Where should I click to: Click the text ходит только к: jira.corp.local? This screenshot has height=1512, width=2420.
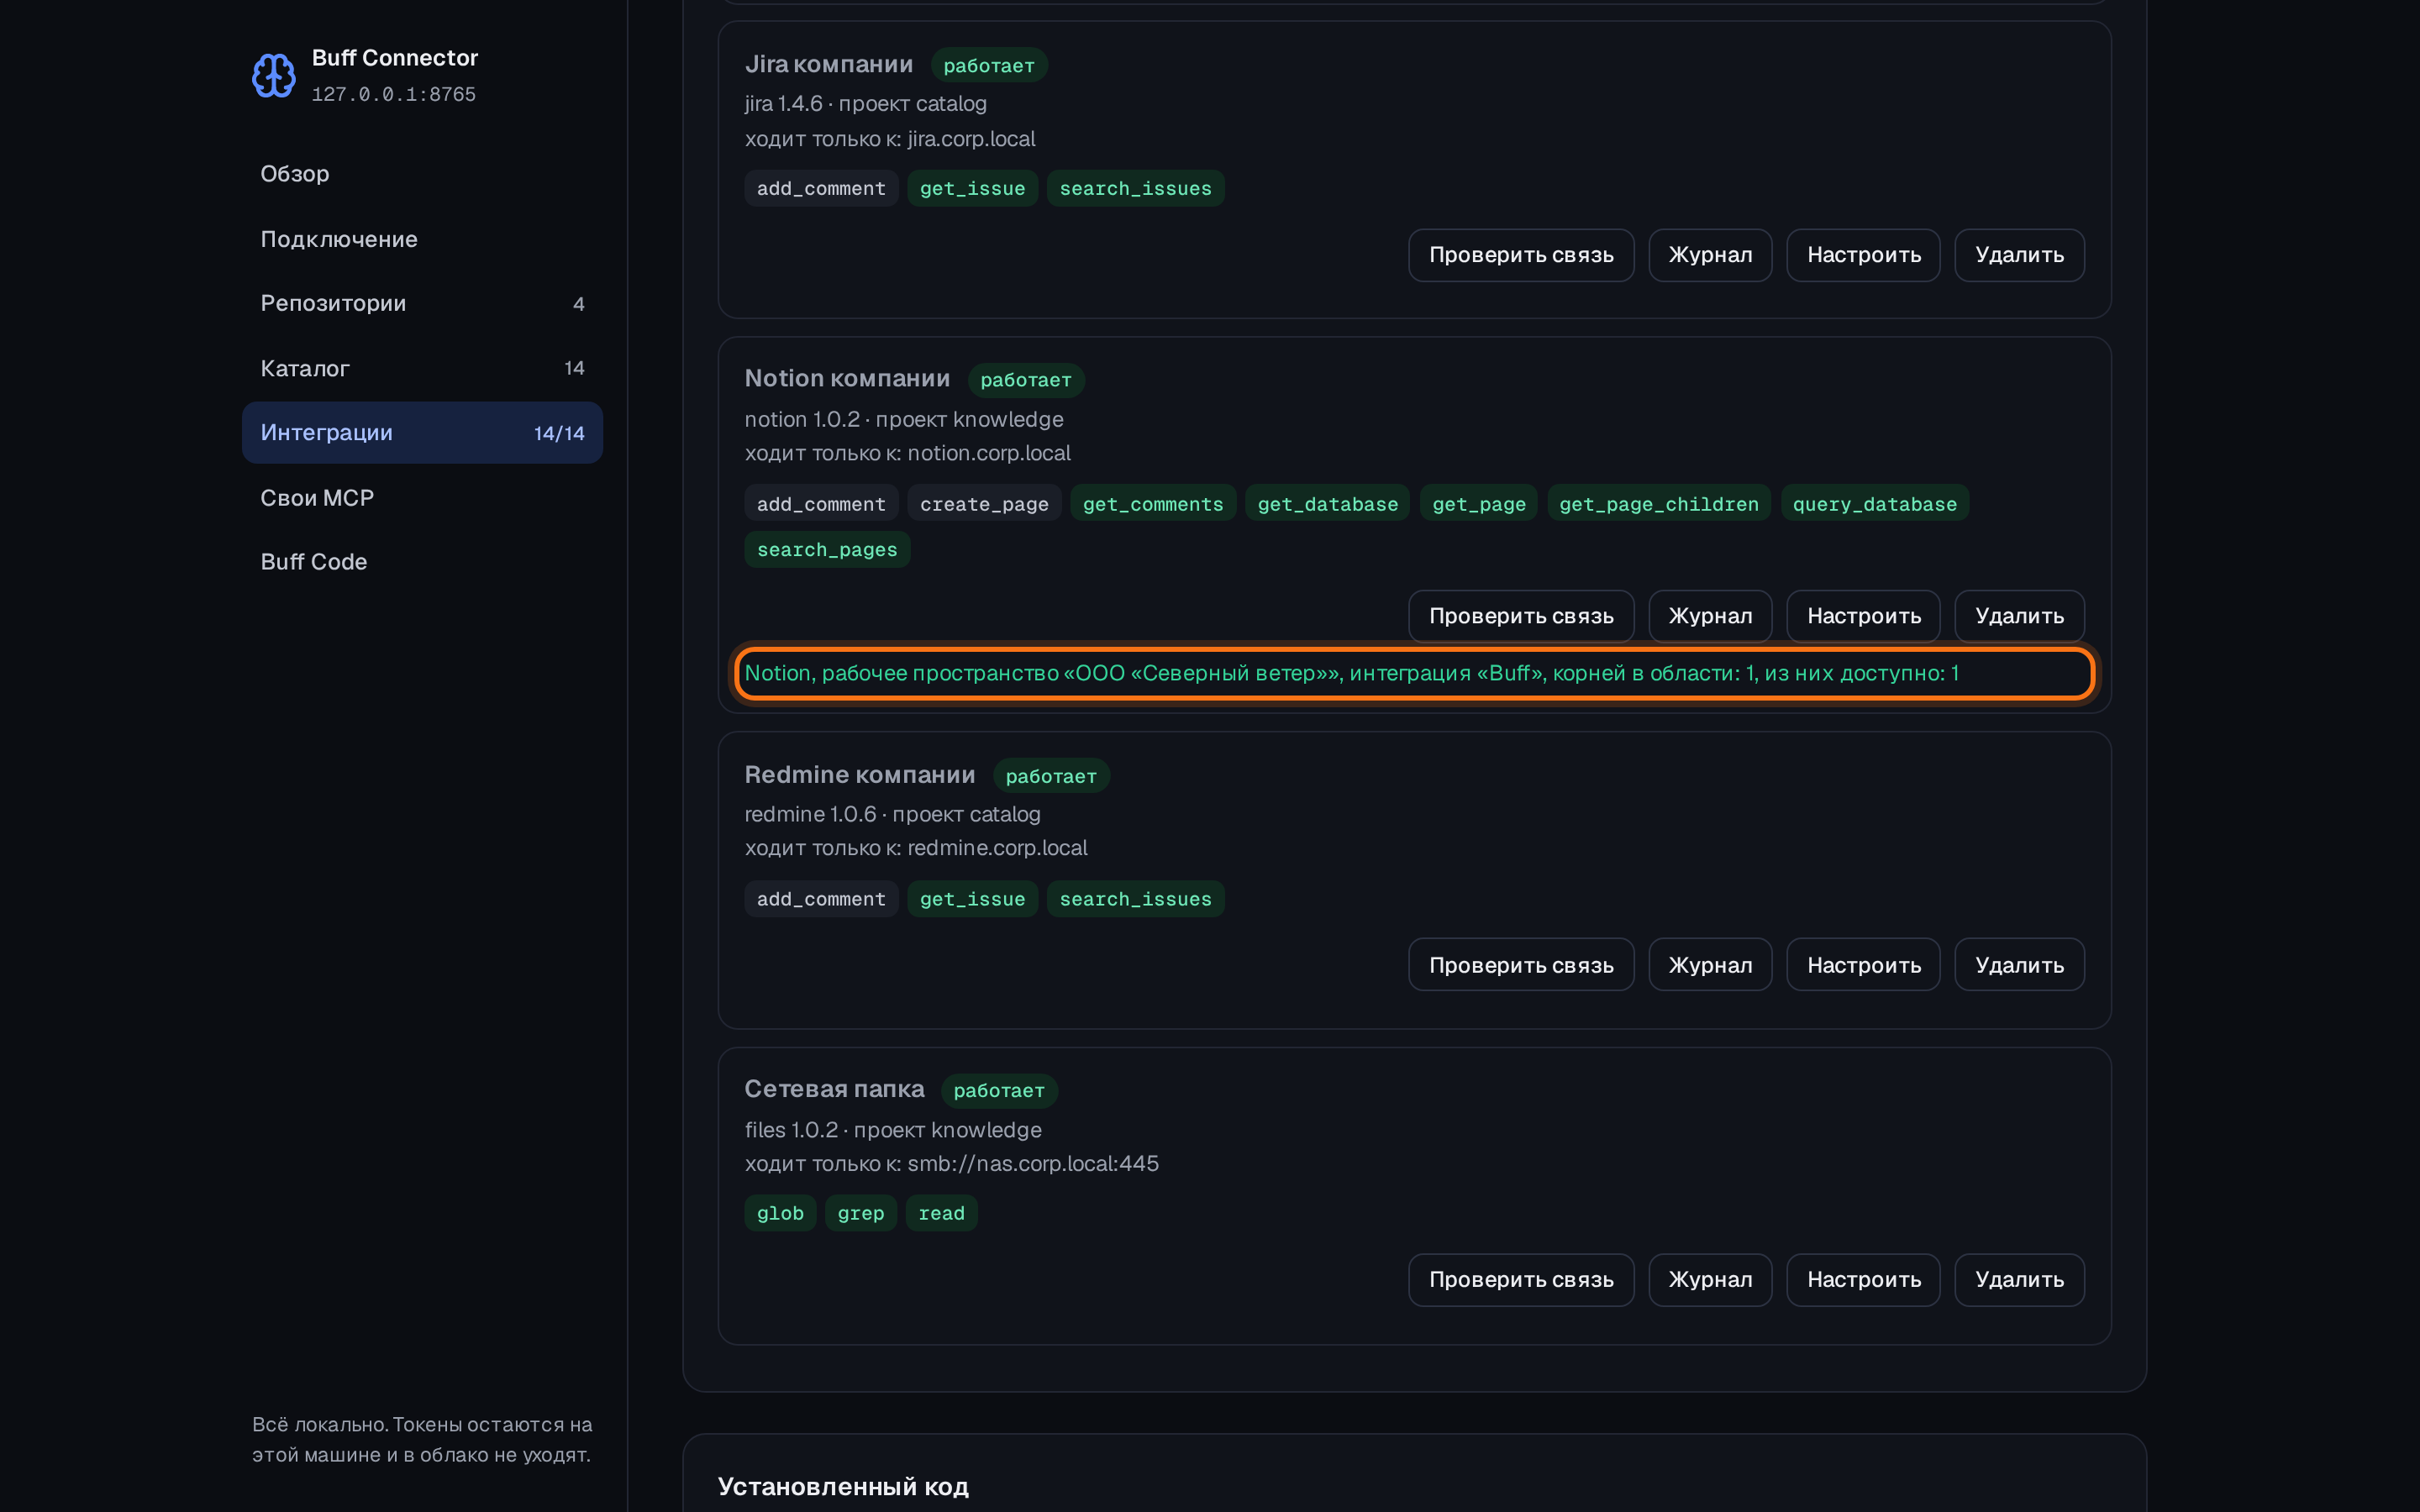[x=890, y=139]
